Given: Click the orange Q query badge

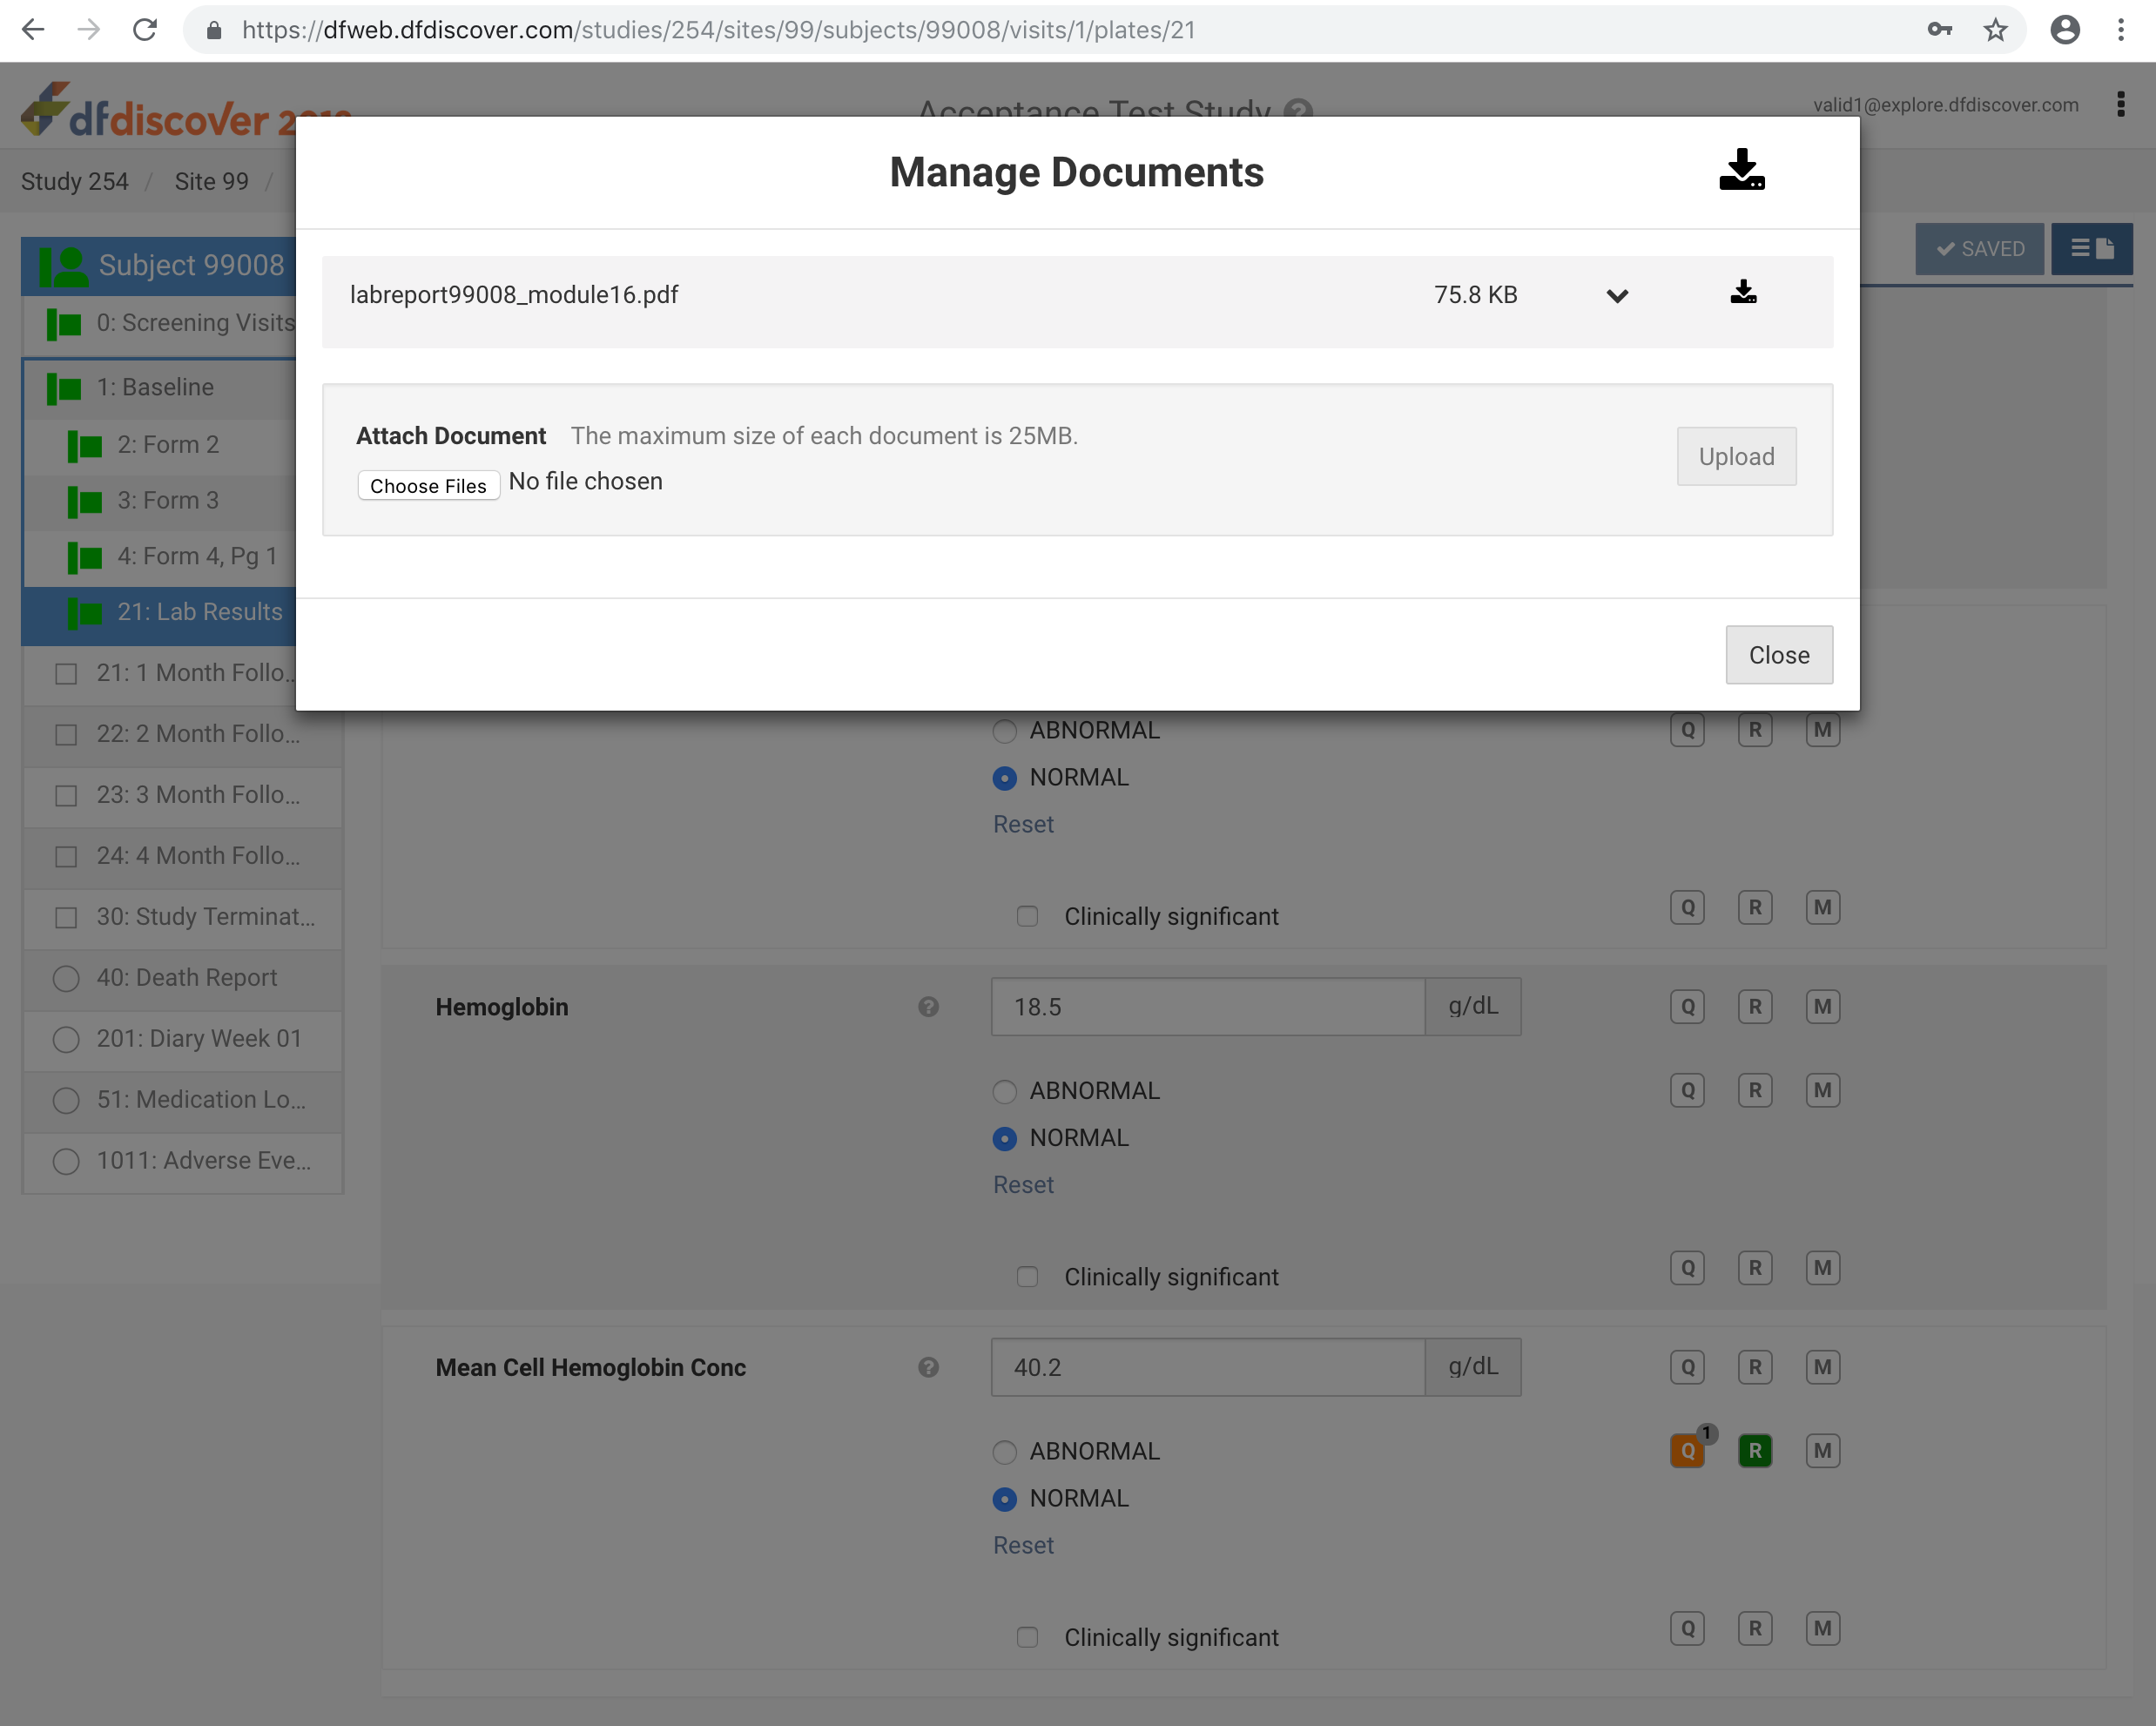Looking at the screenshot, I should [x=1687, y=1450].
